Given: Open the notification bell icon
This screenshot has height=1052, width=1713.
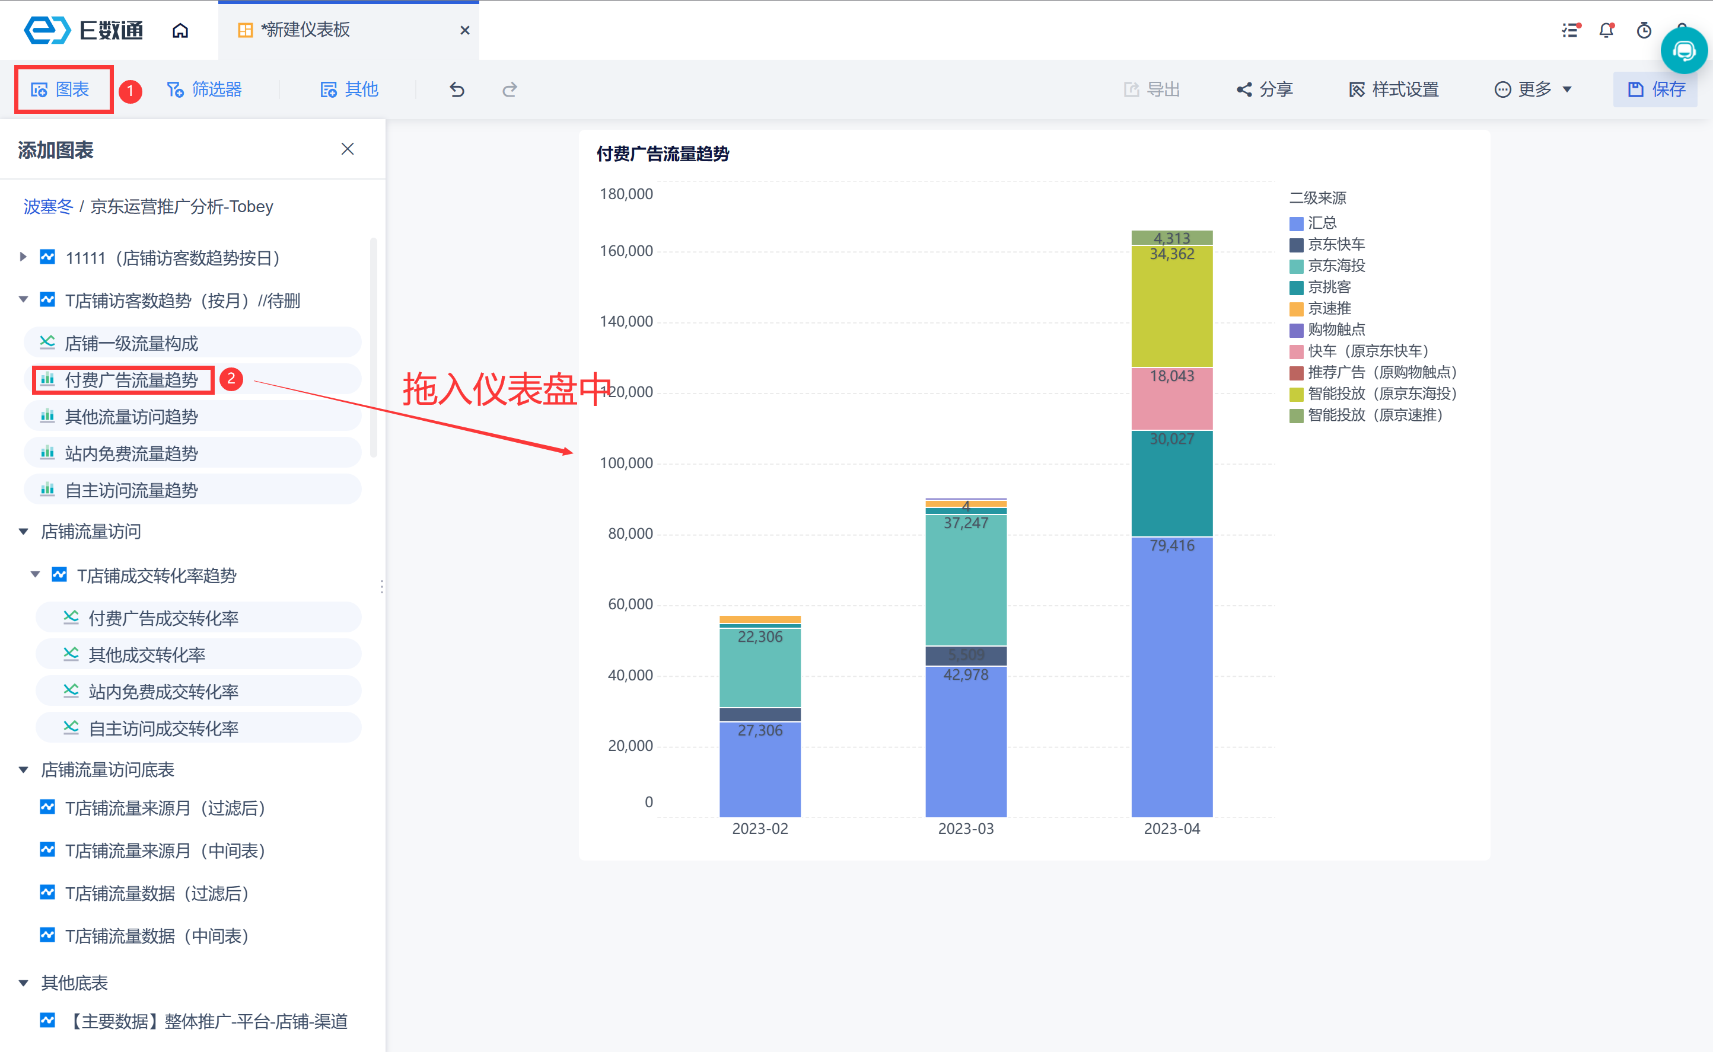Looking at the screenshot, I should coord(1606,31).
